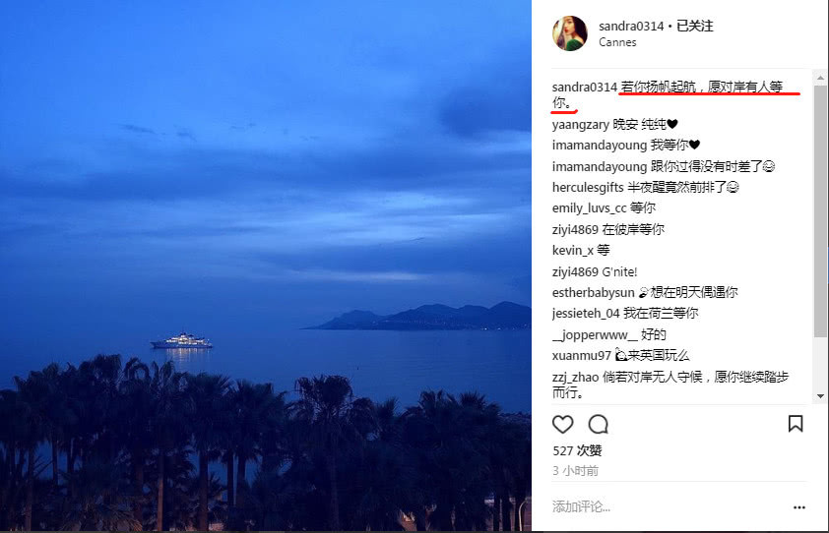This screenshot has width=829, height=533.
Task: Click the 添加评论 comment input field
Action: tap(669, 507)
